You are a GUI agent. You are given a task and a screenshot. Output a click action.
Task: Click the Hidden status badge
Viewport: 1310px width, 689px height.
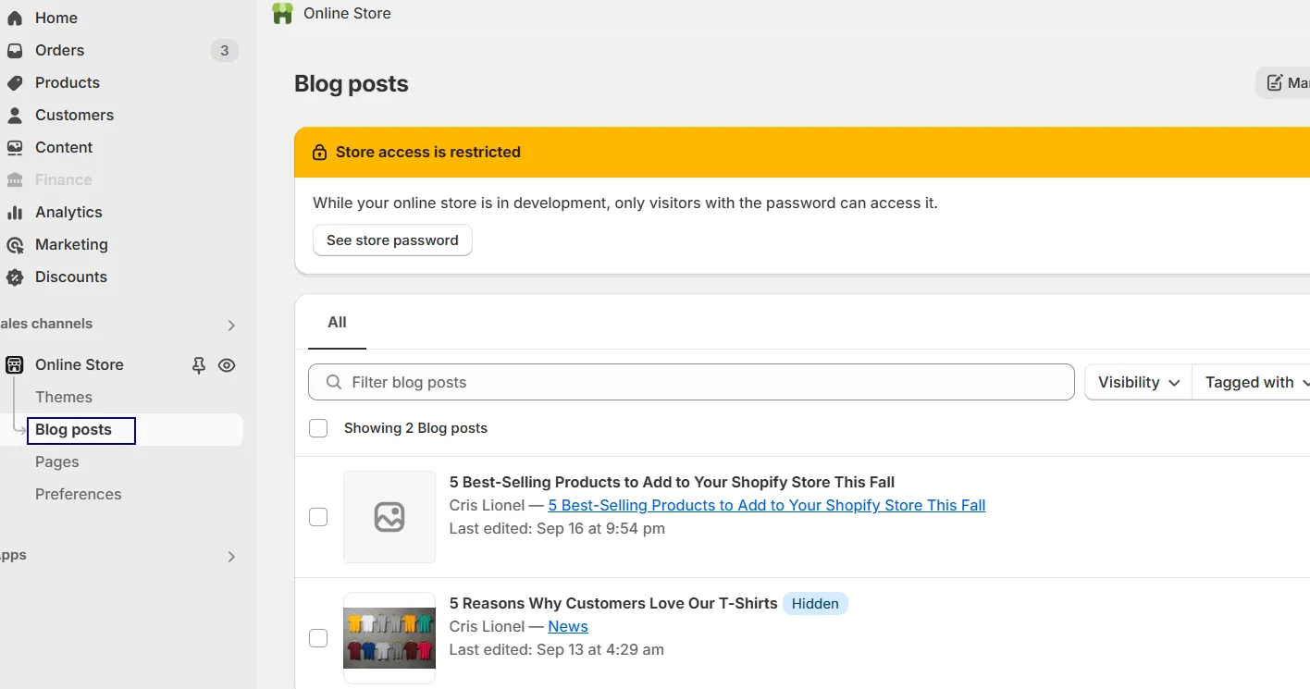coord(815,604)
